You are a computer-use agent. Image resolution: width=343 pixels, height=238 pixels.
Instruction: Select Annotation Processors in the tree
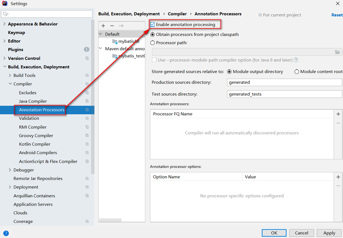[42, 110]
